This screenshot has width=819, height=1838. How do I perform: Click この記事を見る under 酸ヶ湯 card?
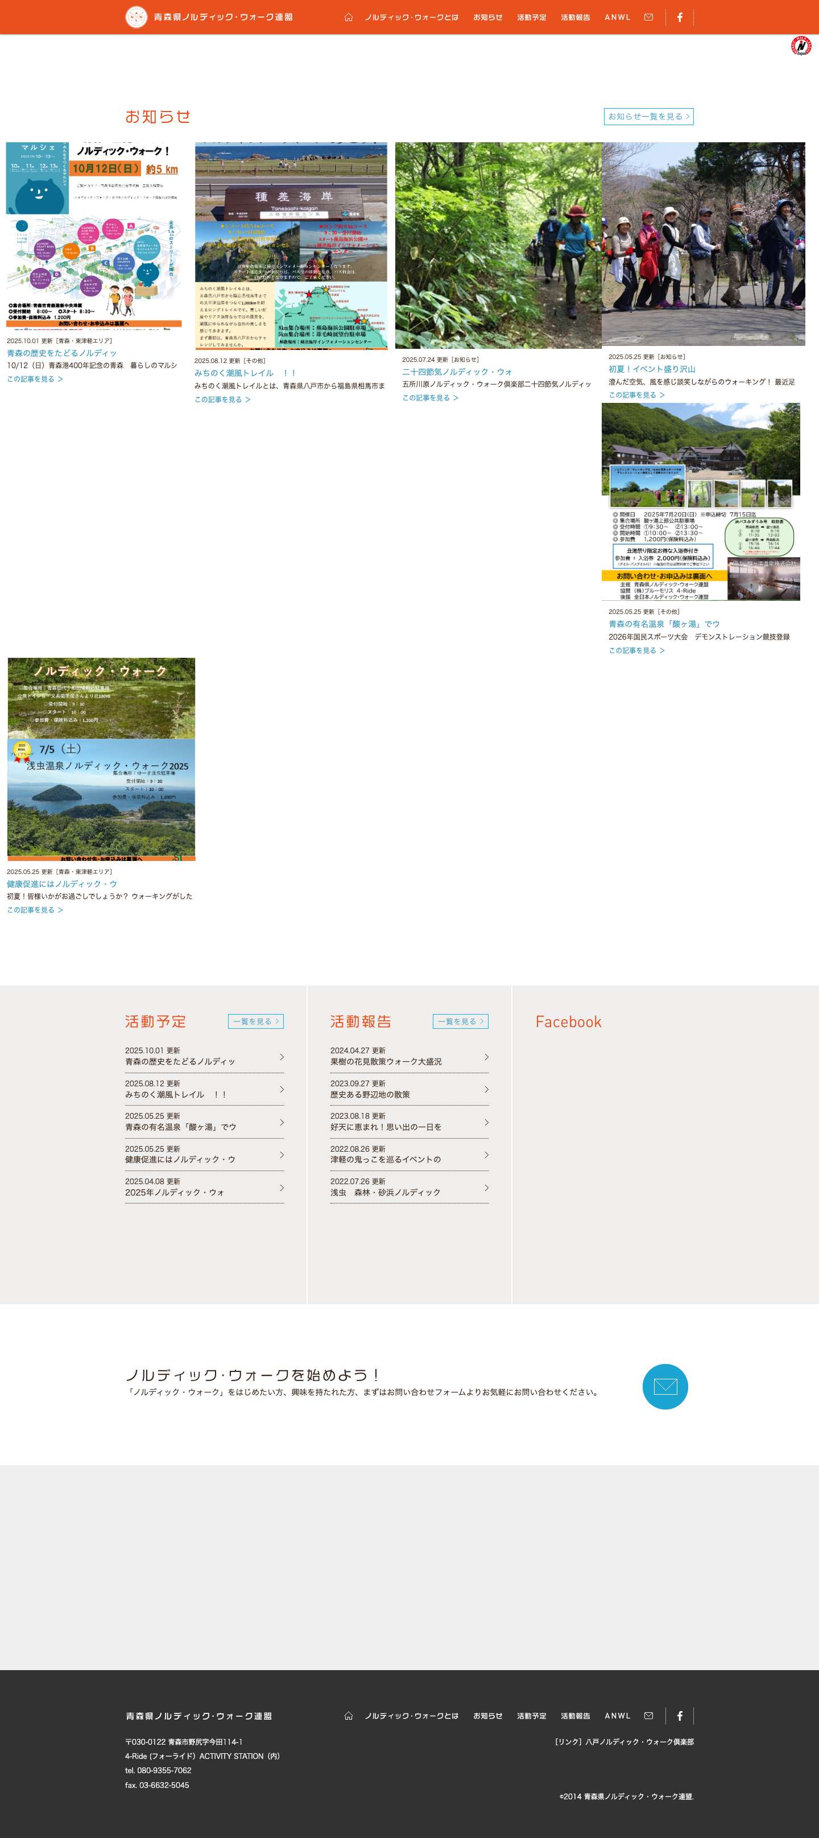coord(636,650)
